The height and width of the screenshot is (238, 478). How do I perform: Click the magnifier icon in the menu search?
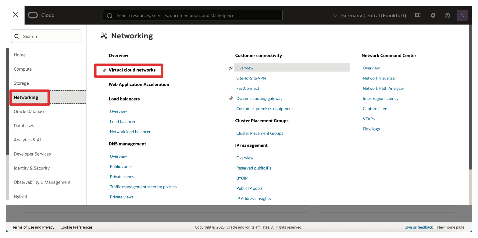(17, 37)
